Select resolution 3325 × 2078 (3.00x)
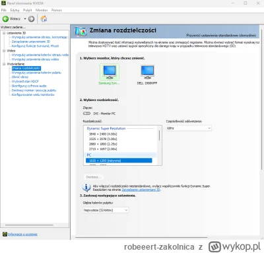The width and height of the screenshot is (264, 253). click(x=103, y=139)
